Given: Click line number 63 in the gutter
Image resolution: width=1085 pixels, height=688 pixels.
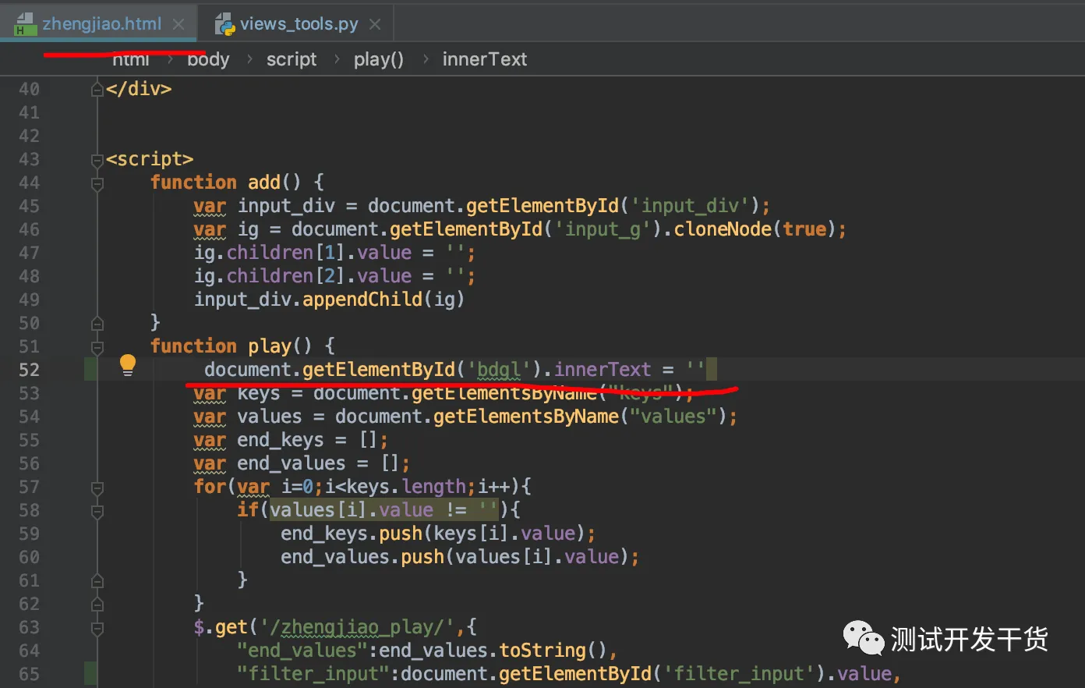Looking at the screenshot, I should [29, 627].
